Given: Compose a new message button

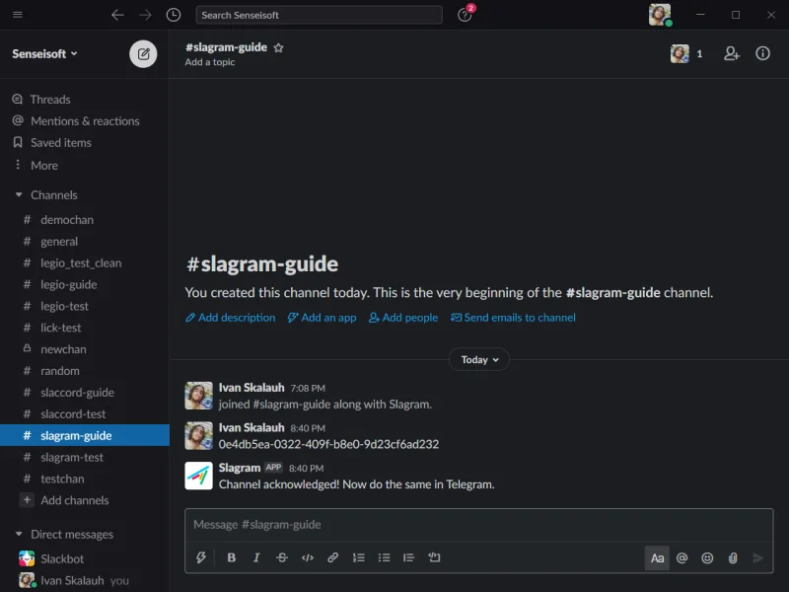Looking at the screenshot, I should 143,54.
